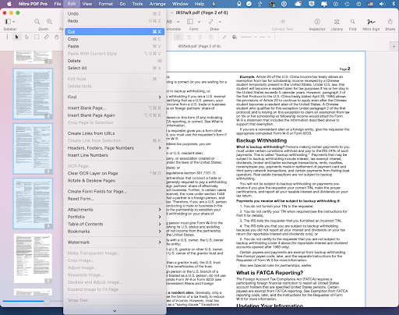Open the Bookmarks submenu
Image resolution: width=399 pixels, height=315 pixels.
coord(115,232)
